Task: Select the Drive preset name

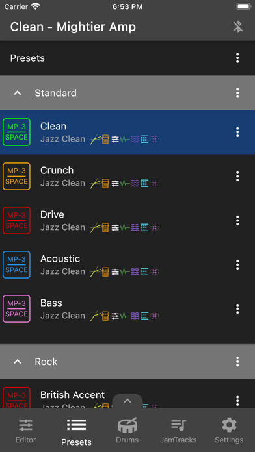Action: (x=52, y=214)
